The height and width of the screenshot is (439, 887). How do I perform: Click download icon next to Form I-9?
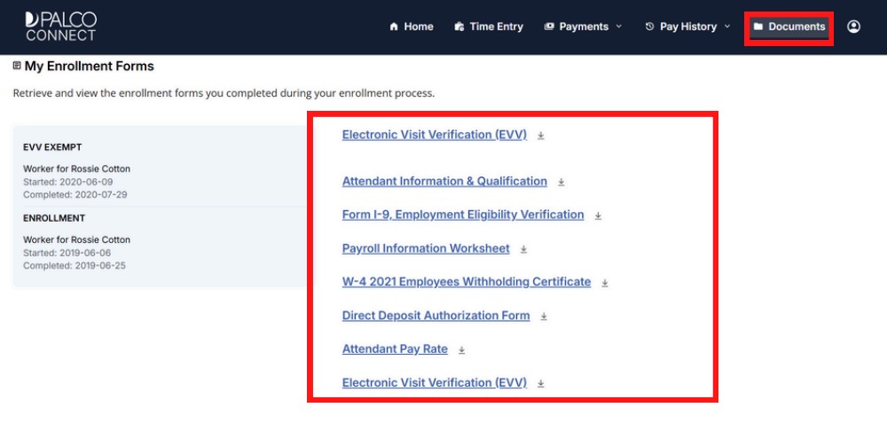click(x=598, y=216)
